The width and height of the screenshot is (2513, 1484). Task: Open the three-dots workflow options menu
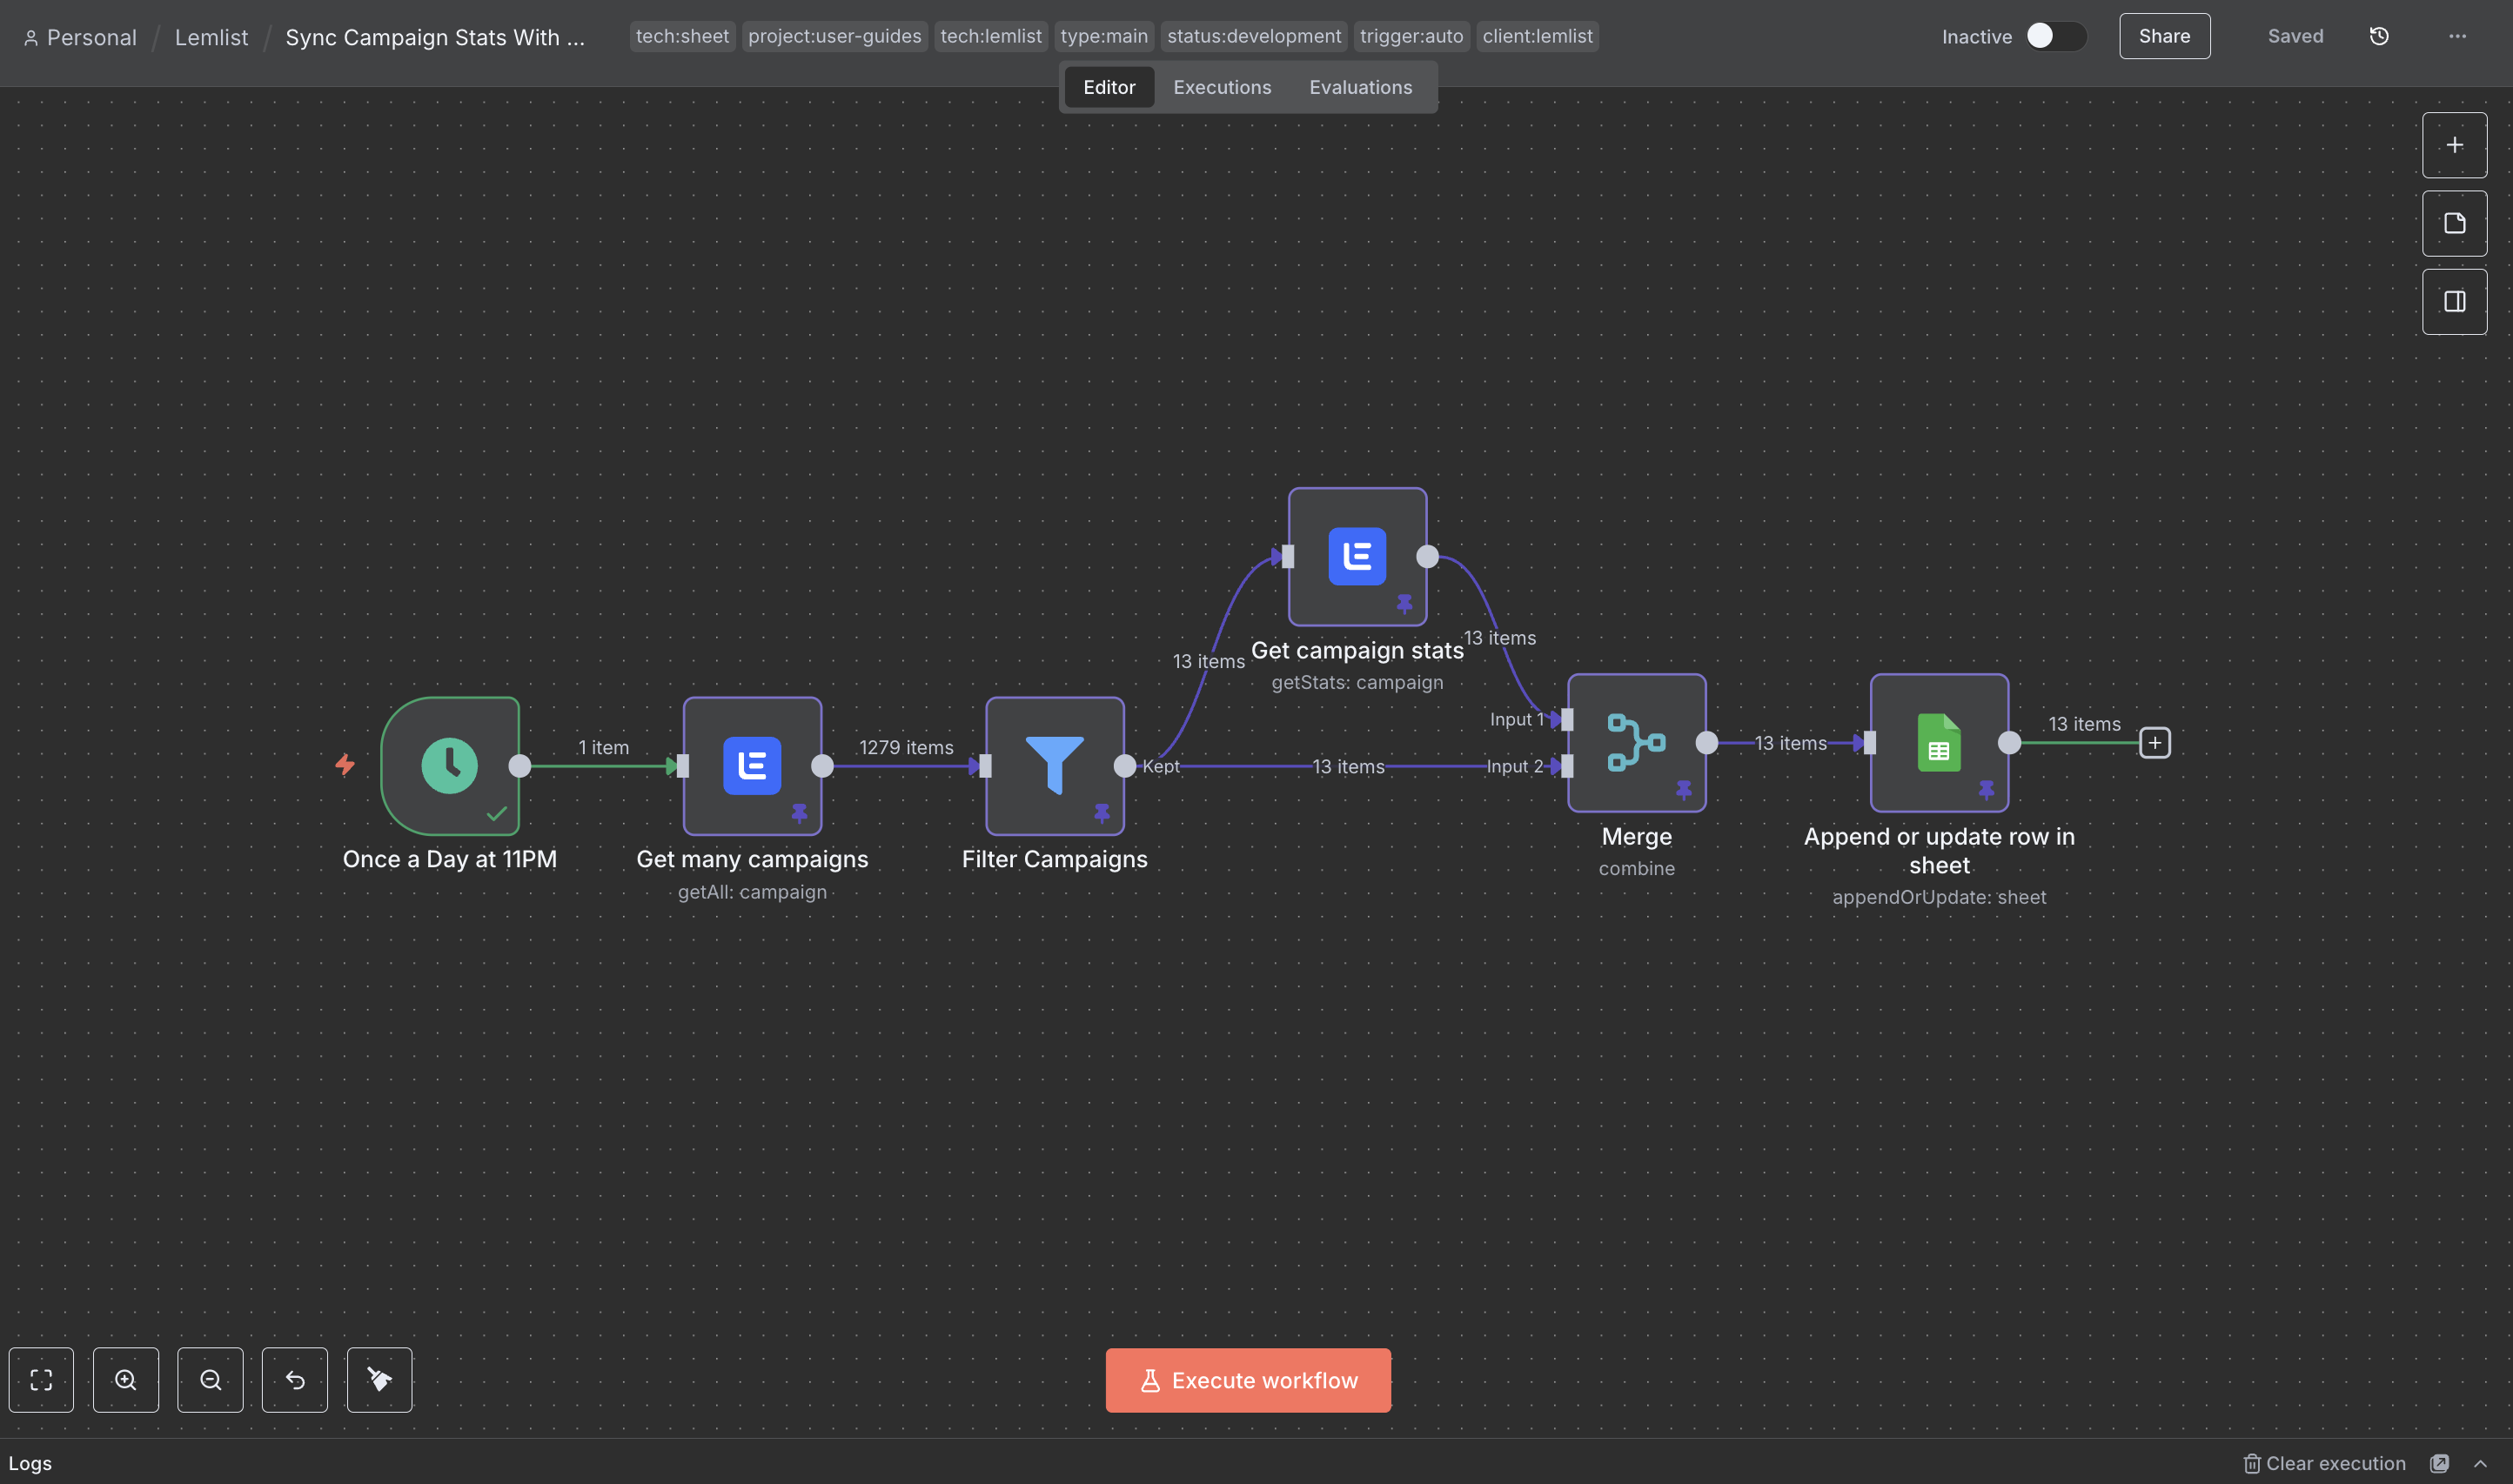pyautogui.click(x=2457, y=36)
